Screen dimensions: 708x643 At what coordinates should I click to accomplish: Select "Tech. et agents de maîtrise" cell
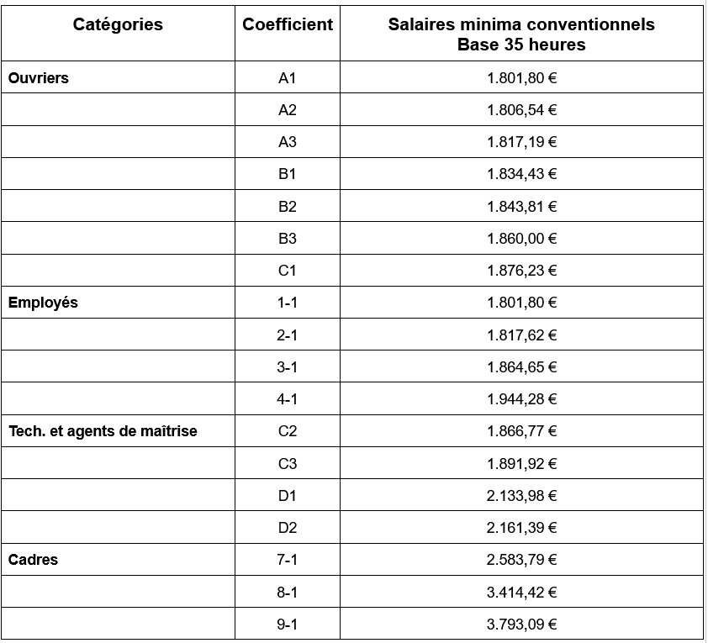[x=103, y=431]
